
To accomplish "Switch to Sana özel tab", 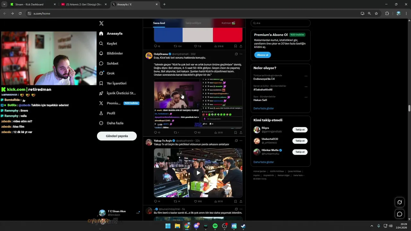I will click(159, 23).
